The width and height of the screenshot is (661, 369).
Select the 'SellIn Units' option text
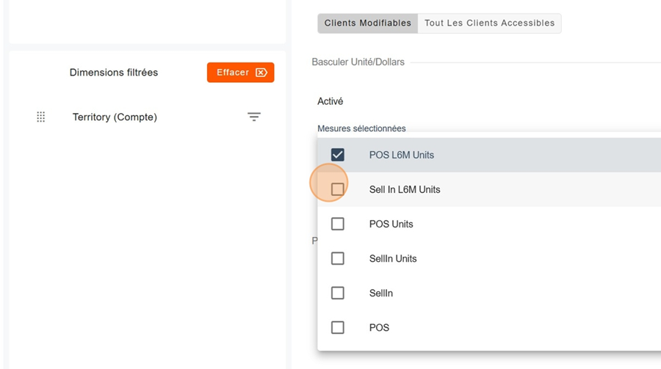coord(393,258)
